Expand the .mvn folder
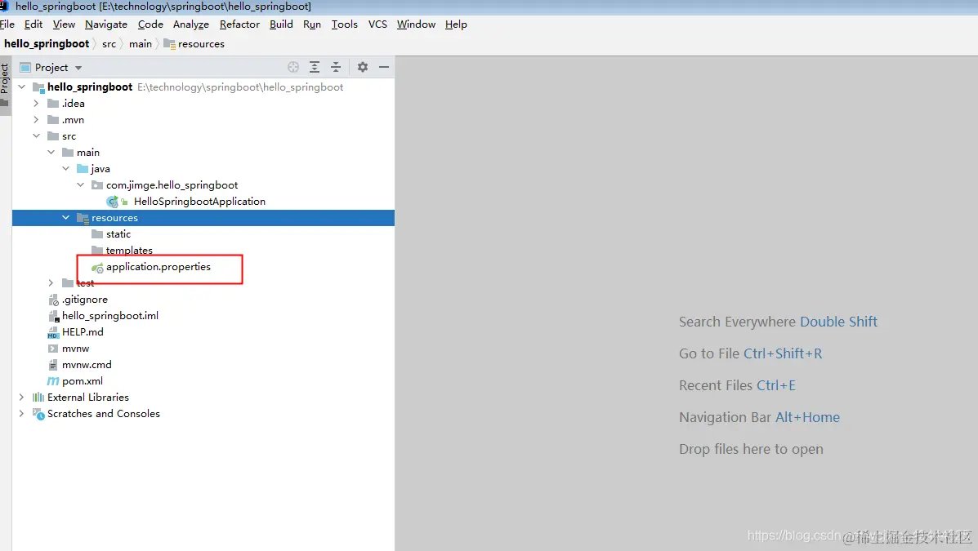Image resolution: width=978 pixels, height=551 pixels. 36,120
